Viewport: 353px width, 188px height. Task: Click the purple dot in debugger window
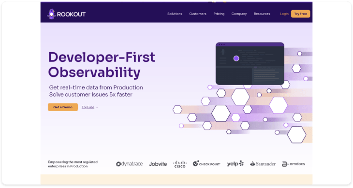coord(236,58)
